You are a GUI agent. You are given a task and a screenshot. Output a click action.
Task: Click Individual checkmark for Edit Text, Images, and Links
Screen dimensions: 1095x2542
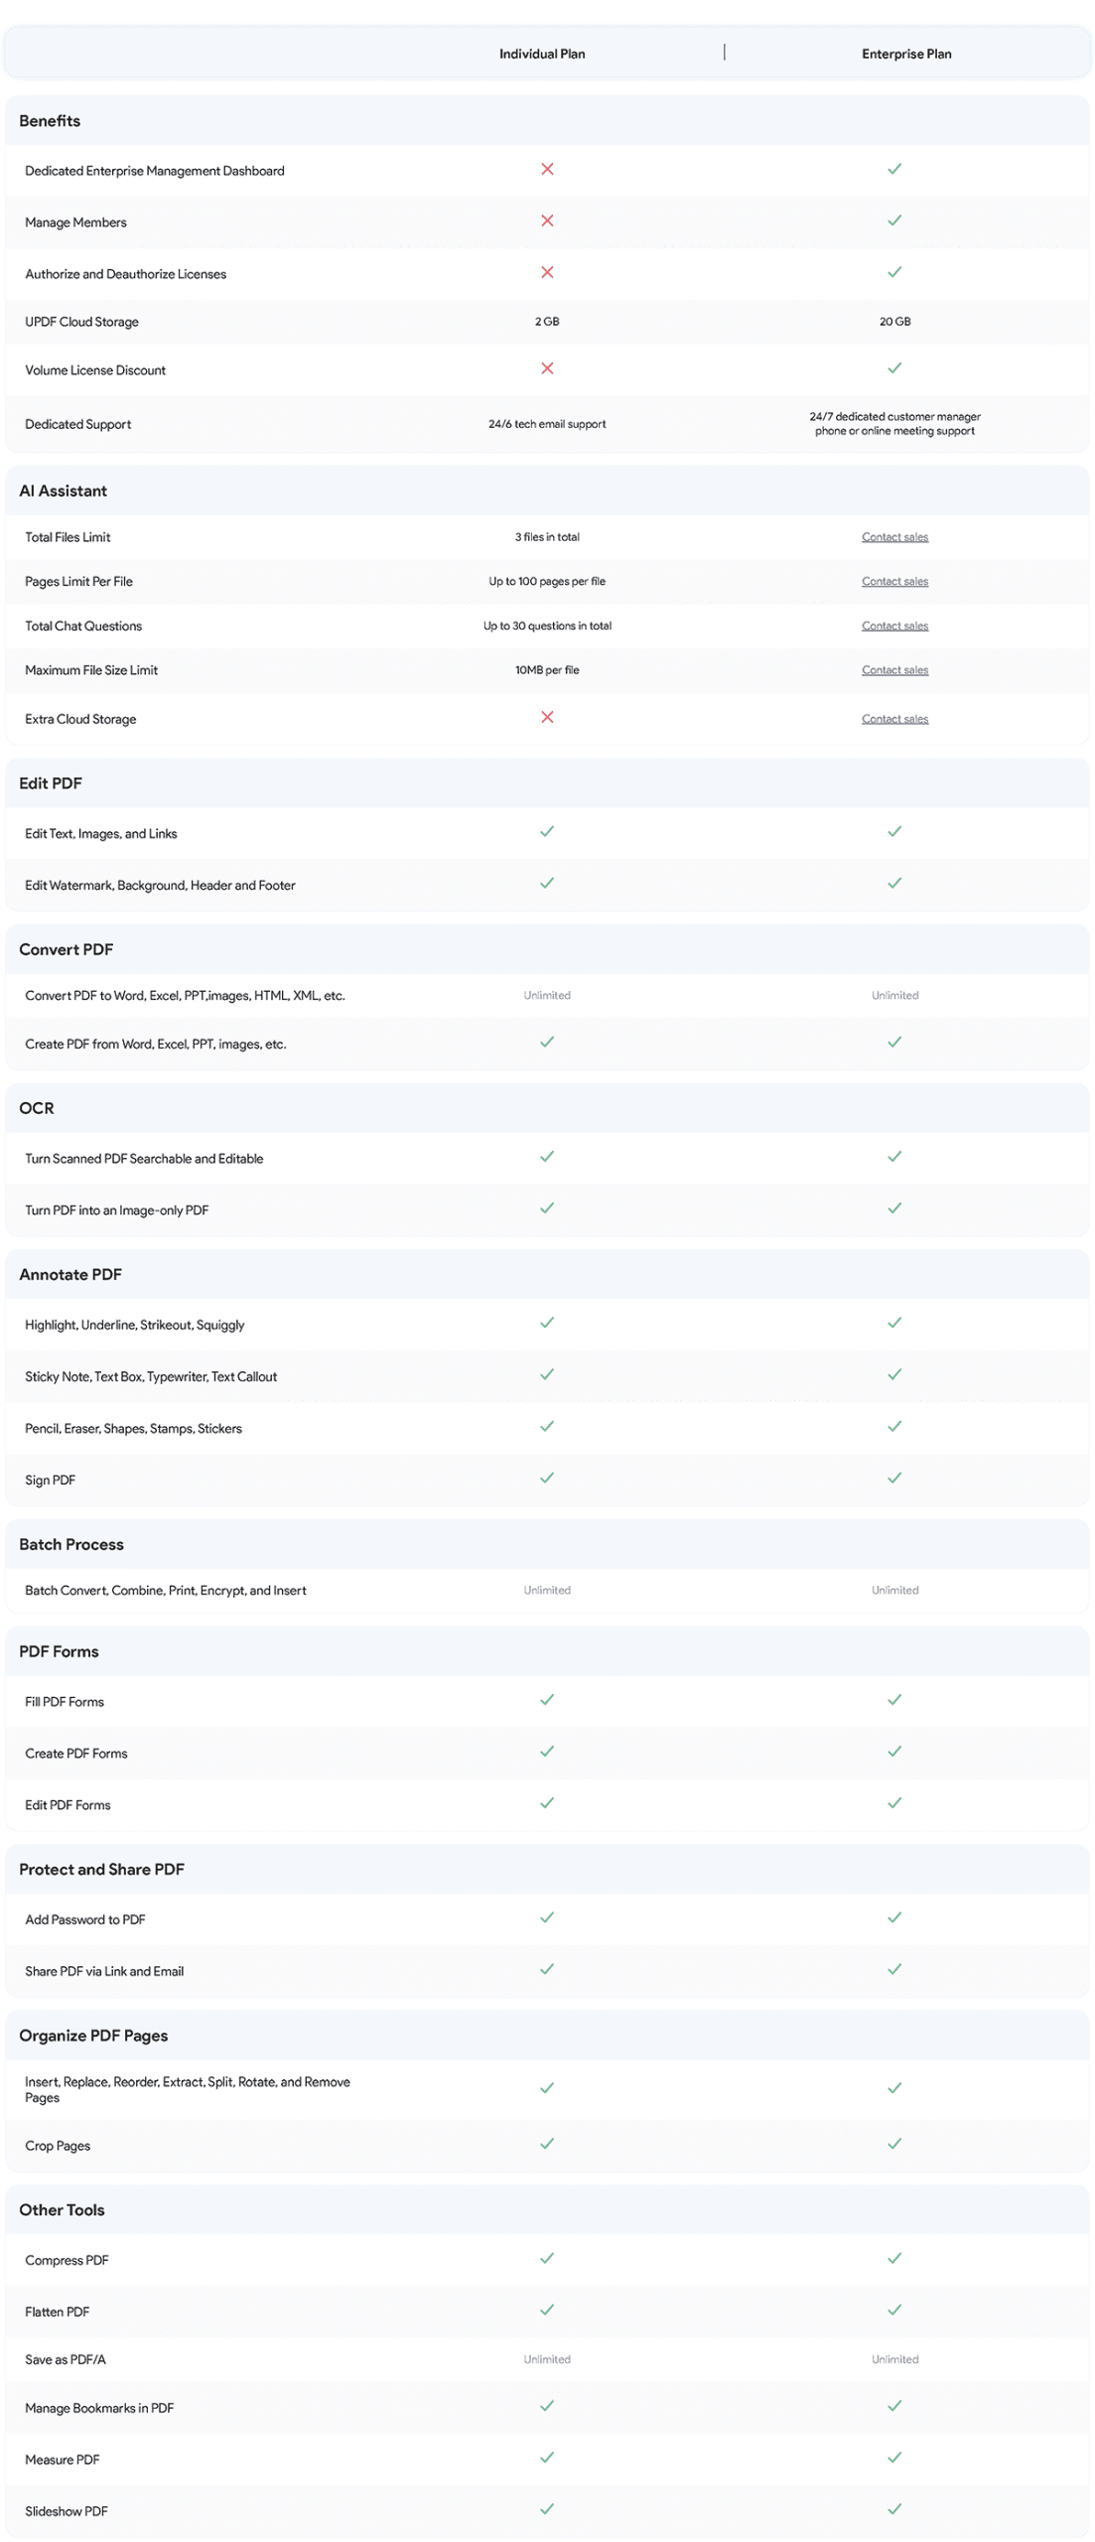coord(547,831)
